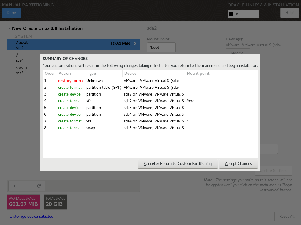Click the plus icon to add mount point
The width and height of the screenshot is (301, 225).
point(14,186)
